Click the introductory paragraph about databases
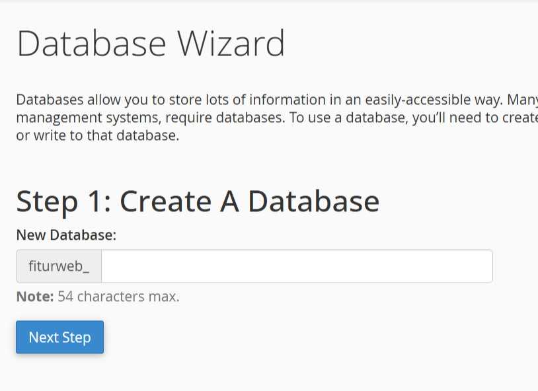 pyautogui.click(x=264, y=117)
